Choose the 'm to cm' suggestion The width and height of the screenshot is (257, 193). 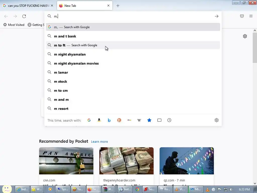(x=133, y=90)
